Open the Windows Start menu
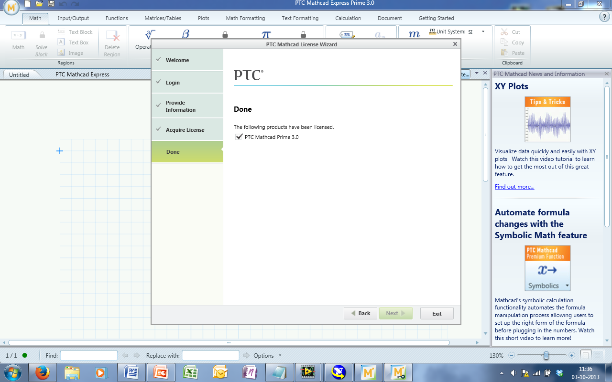 tap(13, 372)
